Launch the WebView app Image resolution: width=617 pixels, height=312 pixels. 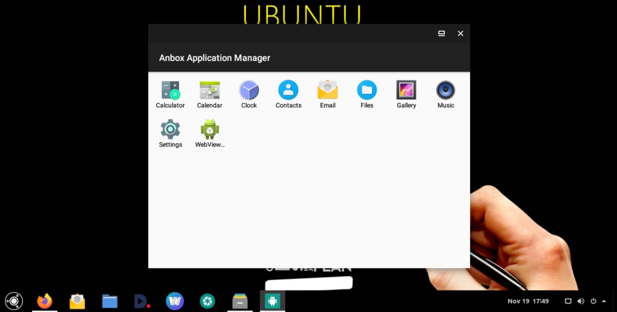[x=210, y=130]
